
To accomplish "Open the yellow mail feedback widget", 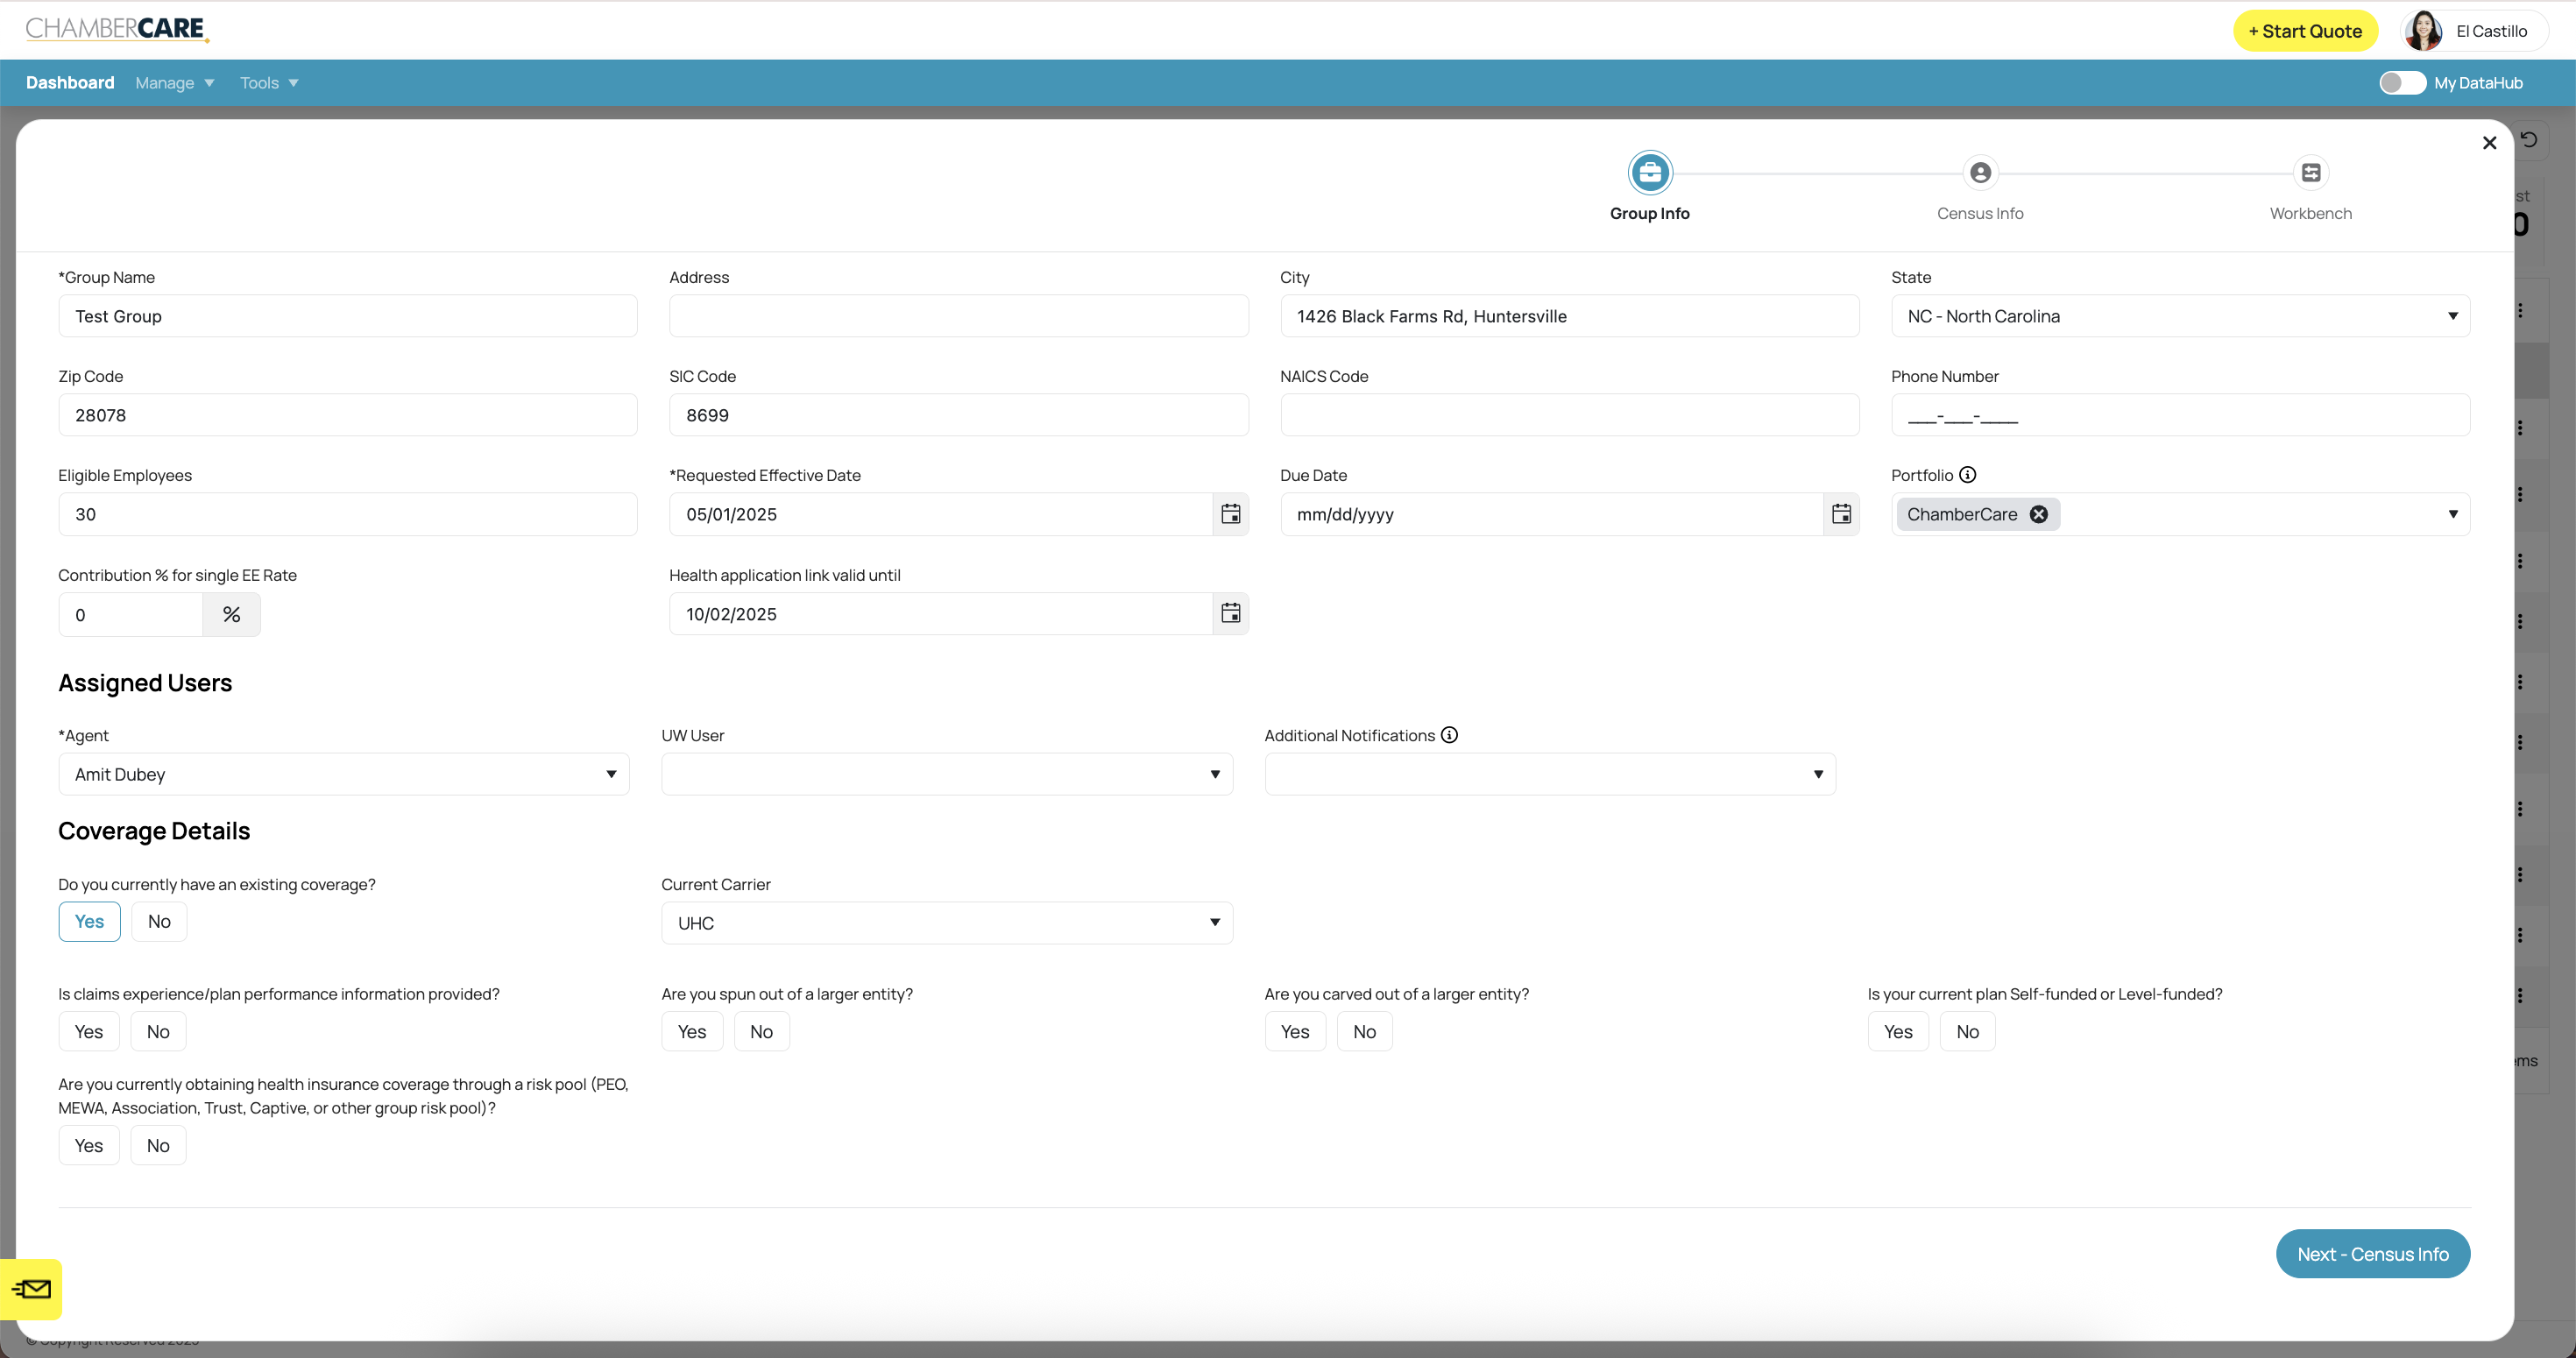I will 31,1289.
